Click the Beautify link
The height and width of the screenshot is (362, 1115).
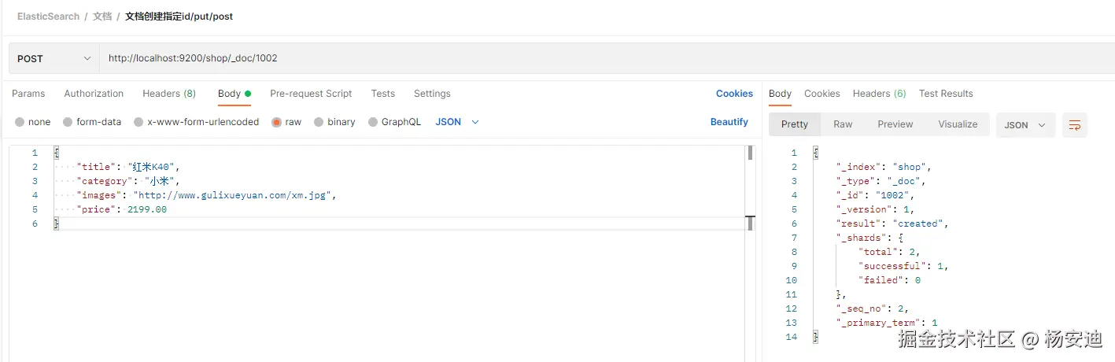pos(729,122)
